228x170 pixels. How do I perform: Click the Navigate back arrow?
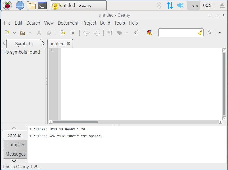pyautogui.click(x=87, y=33)
